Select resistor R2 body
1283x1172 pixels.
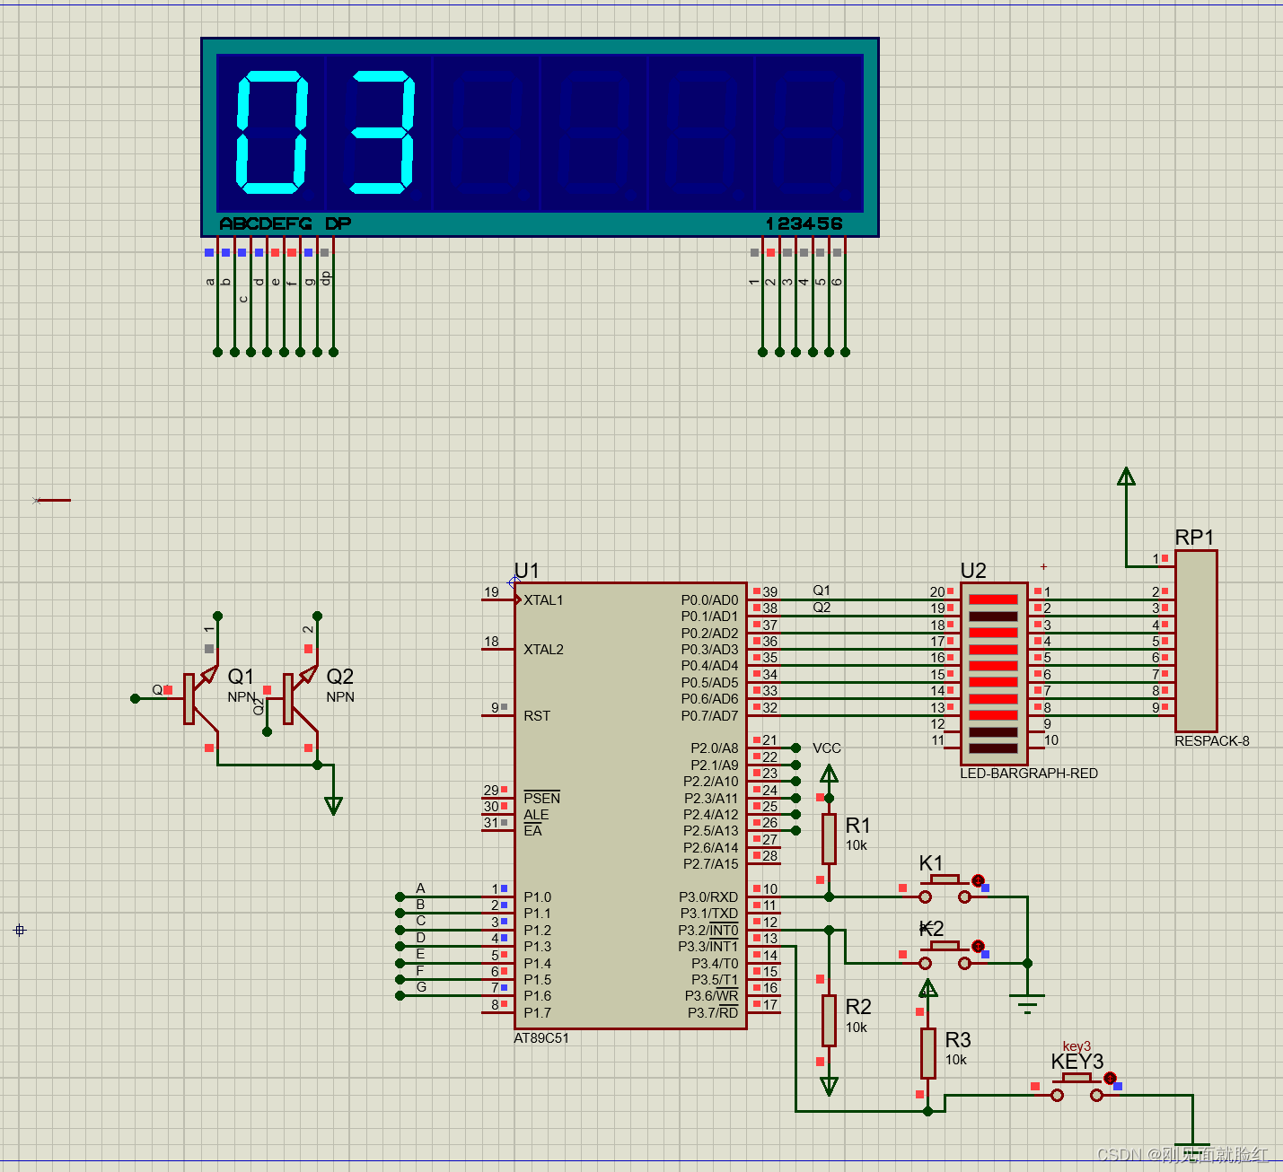tap(829, 1020)
